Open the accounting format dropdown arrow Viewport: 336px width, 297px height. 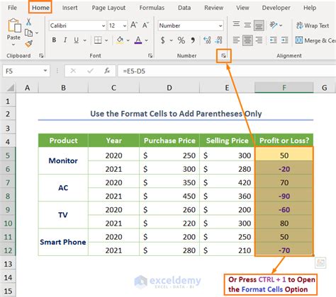click(171, 40)
